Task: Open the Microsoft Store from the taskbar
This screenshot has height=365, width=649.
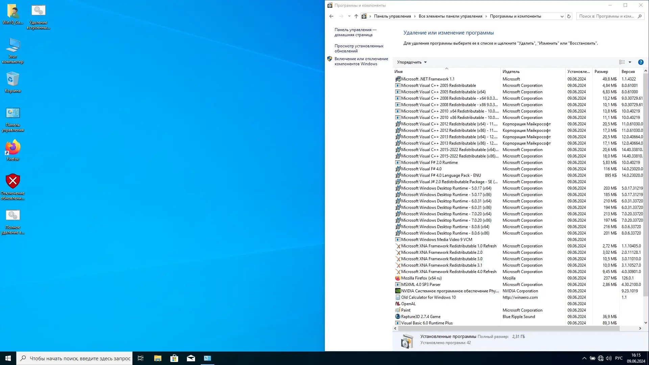Action: (174, 358)
